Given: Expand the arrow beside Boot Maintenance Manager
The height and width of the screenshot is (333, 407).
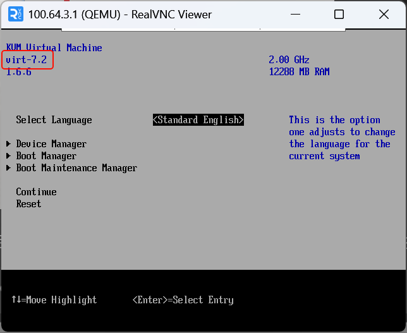Looking at the screenshot, I should [x=9, y=168].
